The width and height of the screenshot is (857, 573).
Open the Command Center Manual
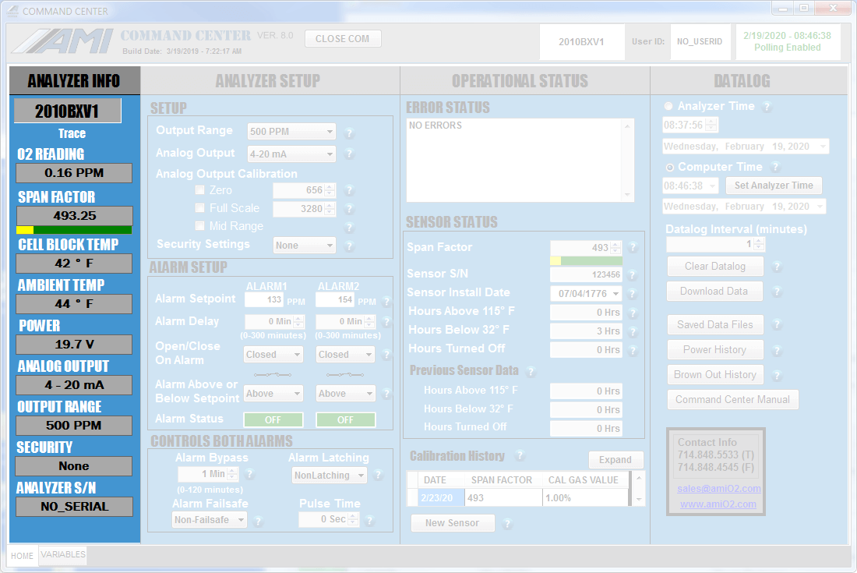coord(732,400)
